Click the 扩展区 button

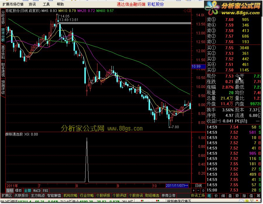coord(7,196)
